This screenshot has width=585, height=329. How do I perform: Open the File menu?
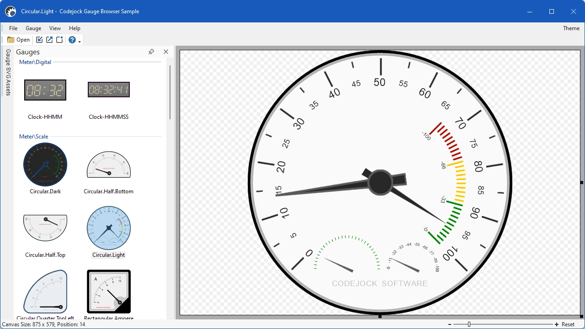pos(13,28)
